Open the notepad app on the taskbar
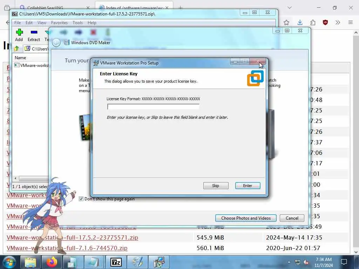The width and height of the screenshot is (359, 269). [x=94, y=262]
